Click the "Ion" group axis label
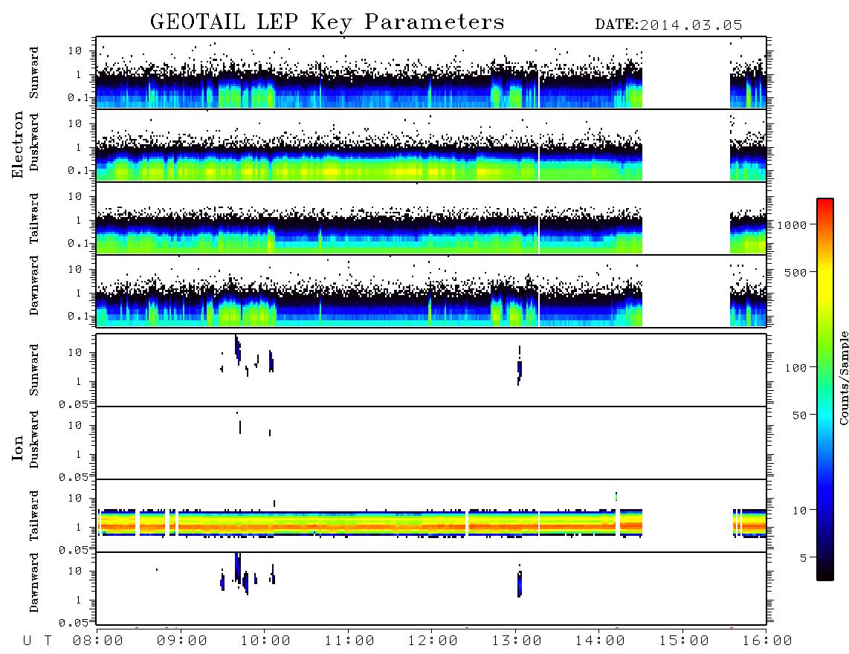Viewport: 849px width, 654px height. pyautogui.click(x=17, y=448)
